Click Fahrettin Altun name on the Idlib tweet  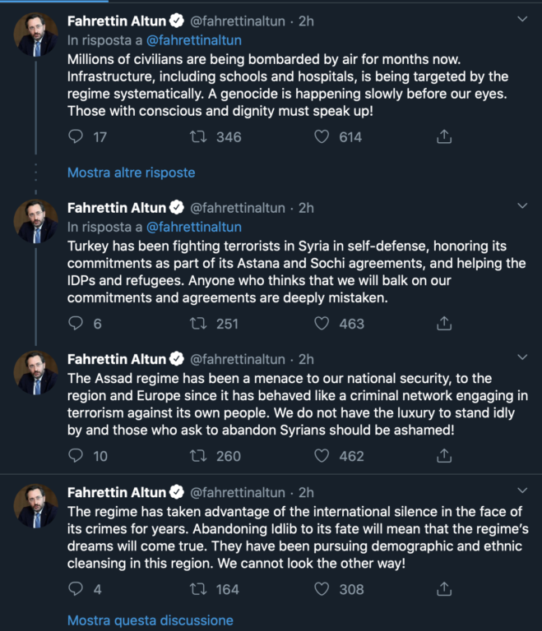tap(117, 492)
